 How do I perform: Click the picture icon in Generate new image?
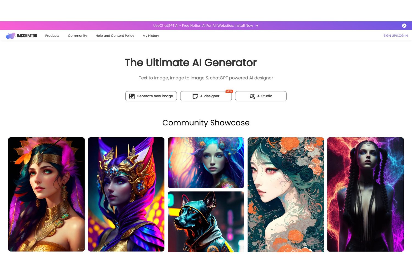pyautogui.click(x=132, y=96)
